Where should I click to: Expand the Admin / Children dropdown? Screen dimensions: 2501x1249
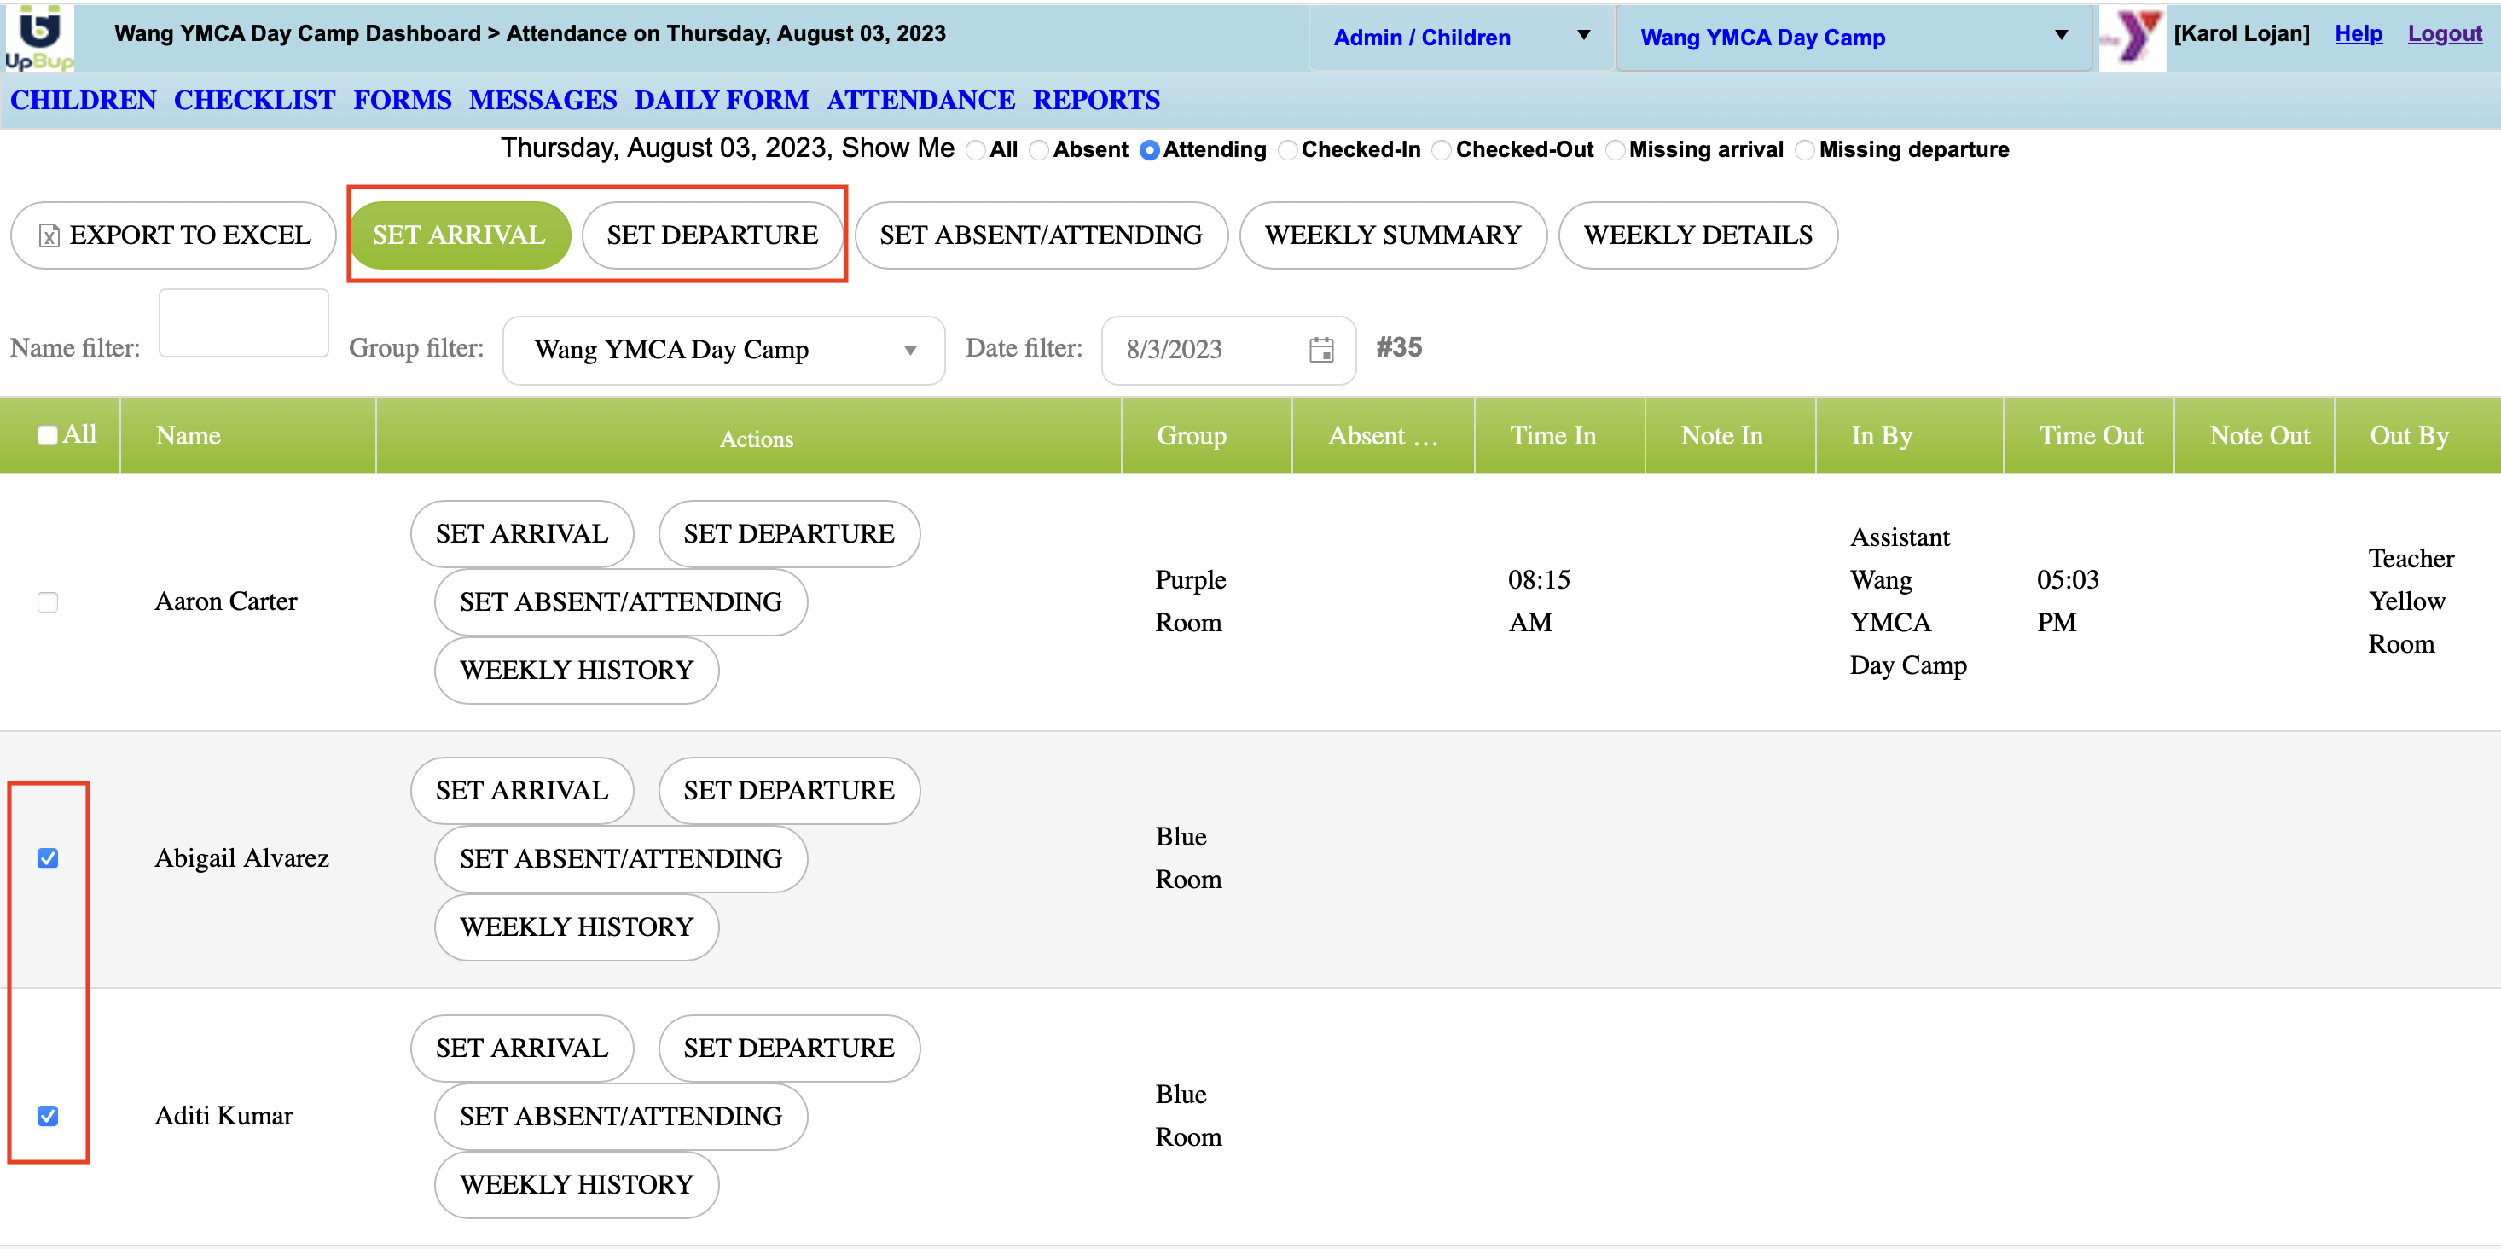click(x=1459, y=37)
